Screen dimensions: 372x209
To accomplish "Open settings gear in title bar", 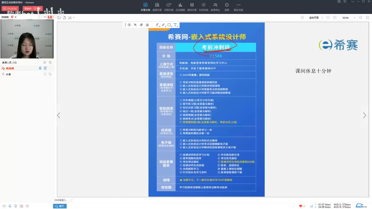I will (x=345, y=1).
